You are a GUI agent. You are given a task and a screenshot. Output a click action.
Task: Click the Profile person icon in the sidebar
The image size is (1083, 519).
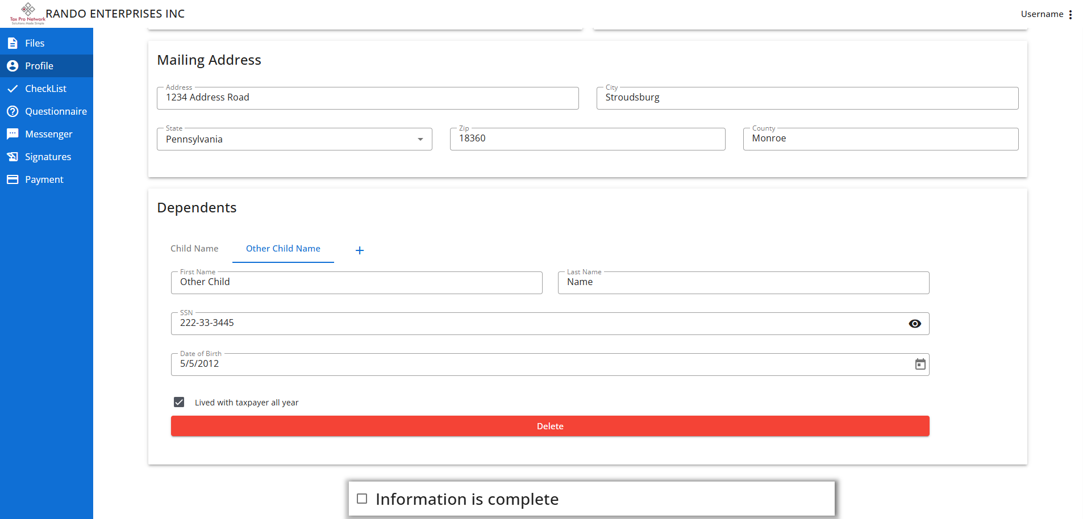click(13, 66)
